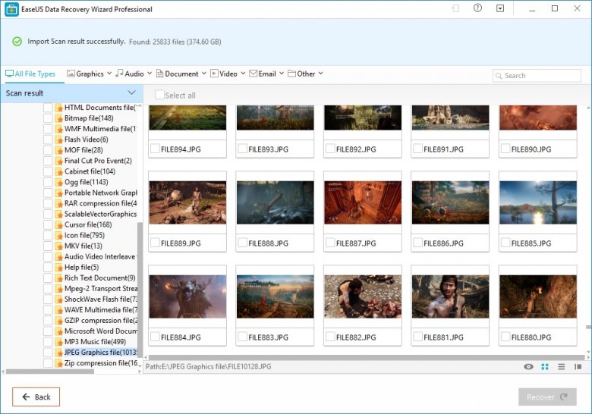Collapse the Scan result panel chevron

coord(131,93)
